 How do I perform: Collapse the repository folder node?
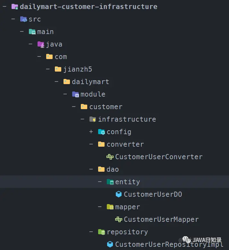[91, 232]
